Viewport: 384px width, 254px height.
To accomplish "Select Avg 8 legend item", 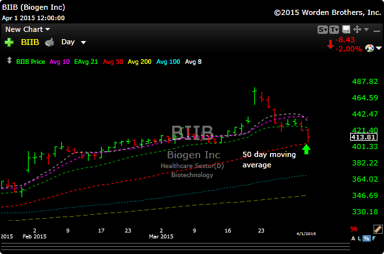I will click(193, 62).
